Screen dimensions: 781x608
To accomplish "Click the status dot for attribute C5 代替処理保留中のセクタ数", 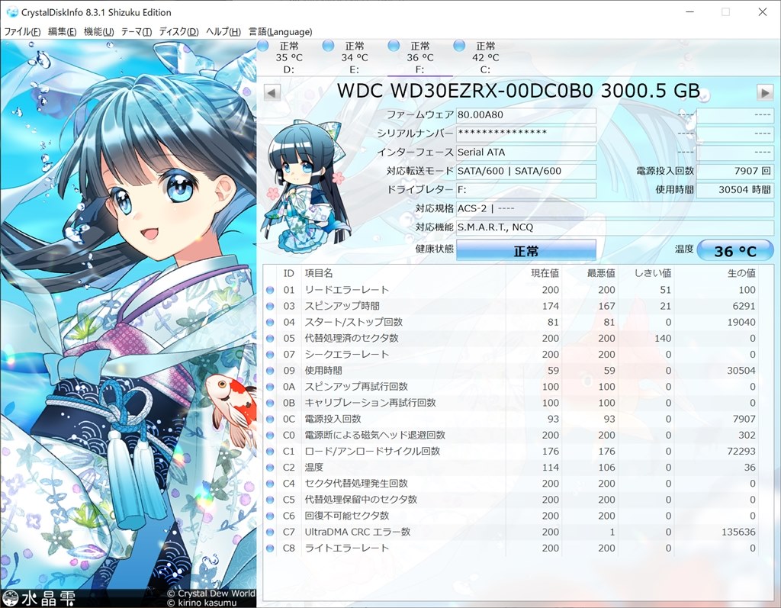I will (270, 500).
